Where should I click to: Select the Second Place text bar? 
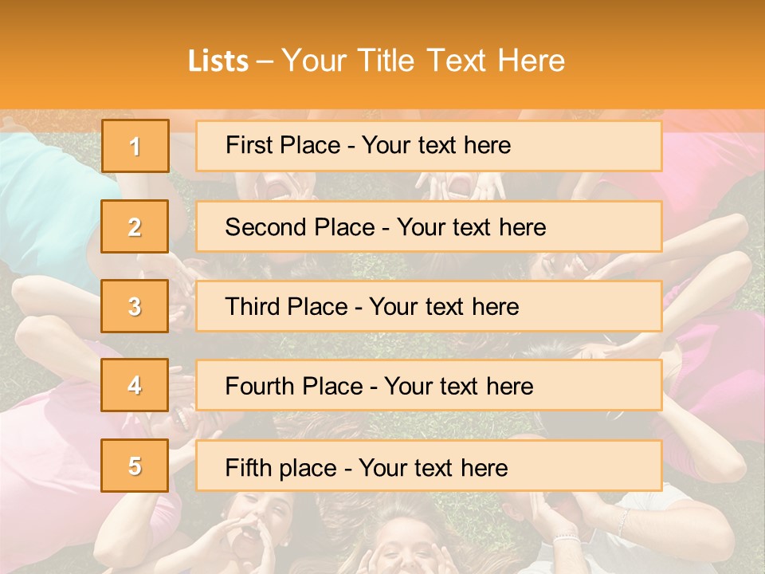tap(429, 226)
